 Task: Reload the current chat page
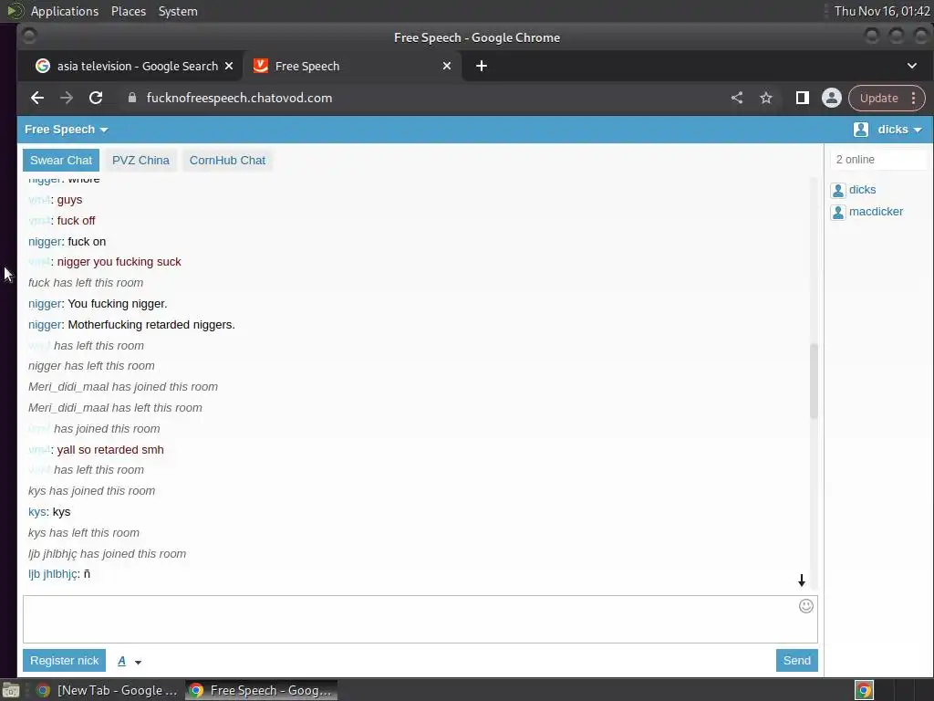(95, 98)
